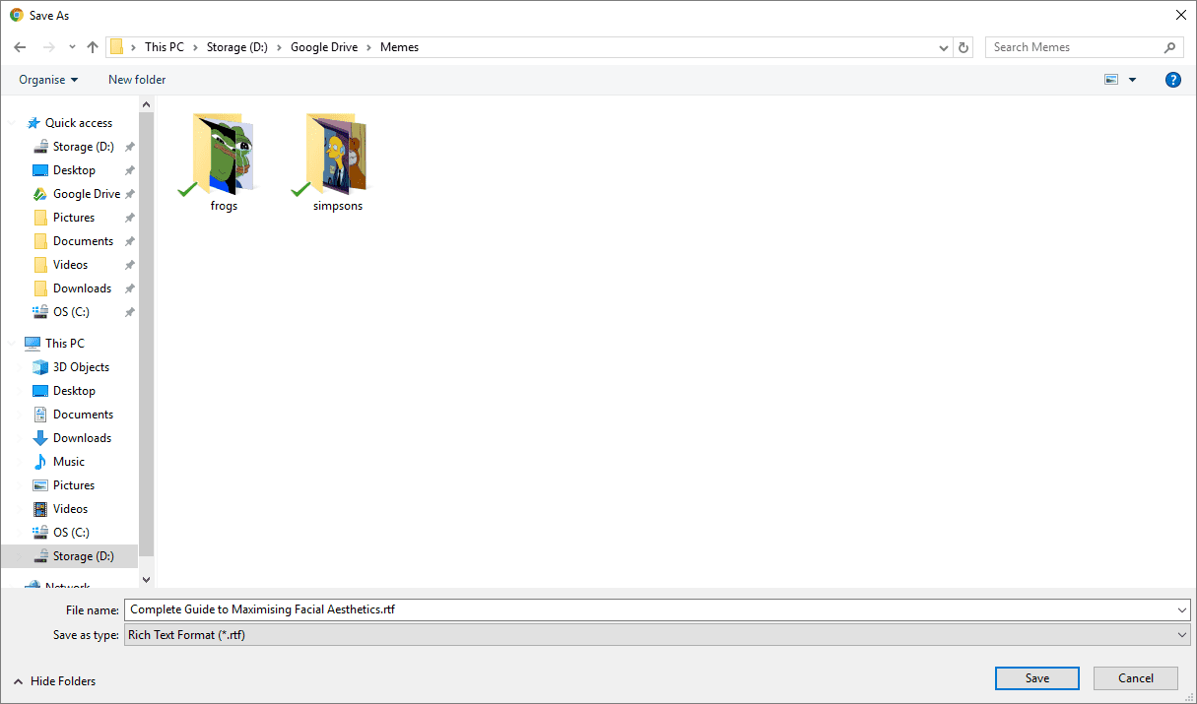Open the Help question mark icon
This screenshot has height=704, width=1197.
tap(1172, 80)
